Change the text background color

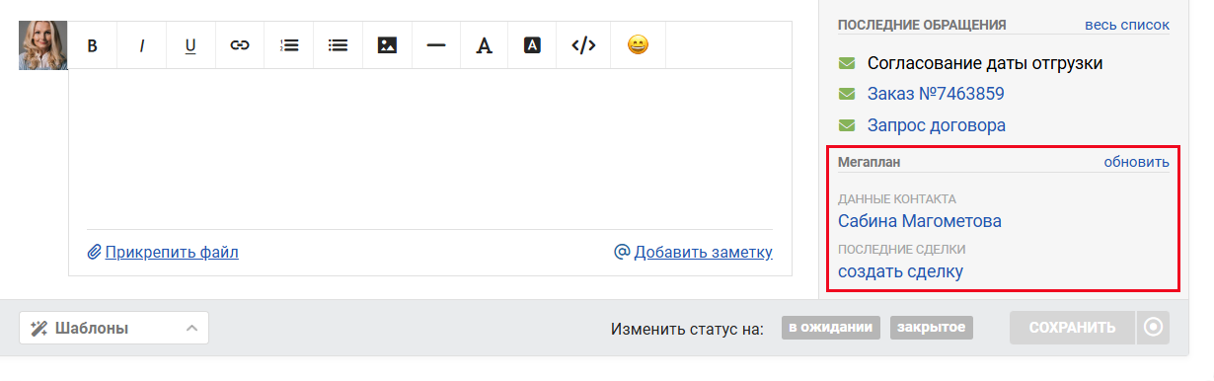coord(533,45)
